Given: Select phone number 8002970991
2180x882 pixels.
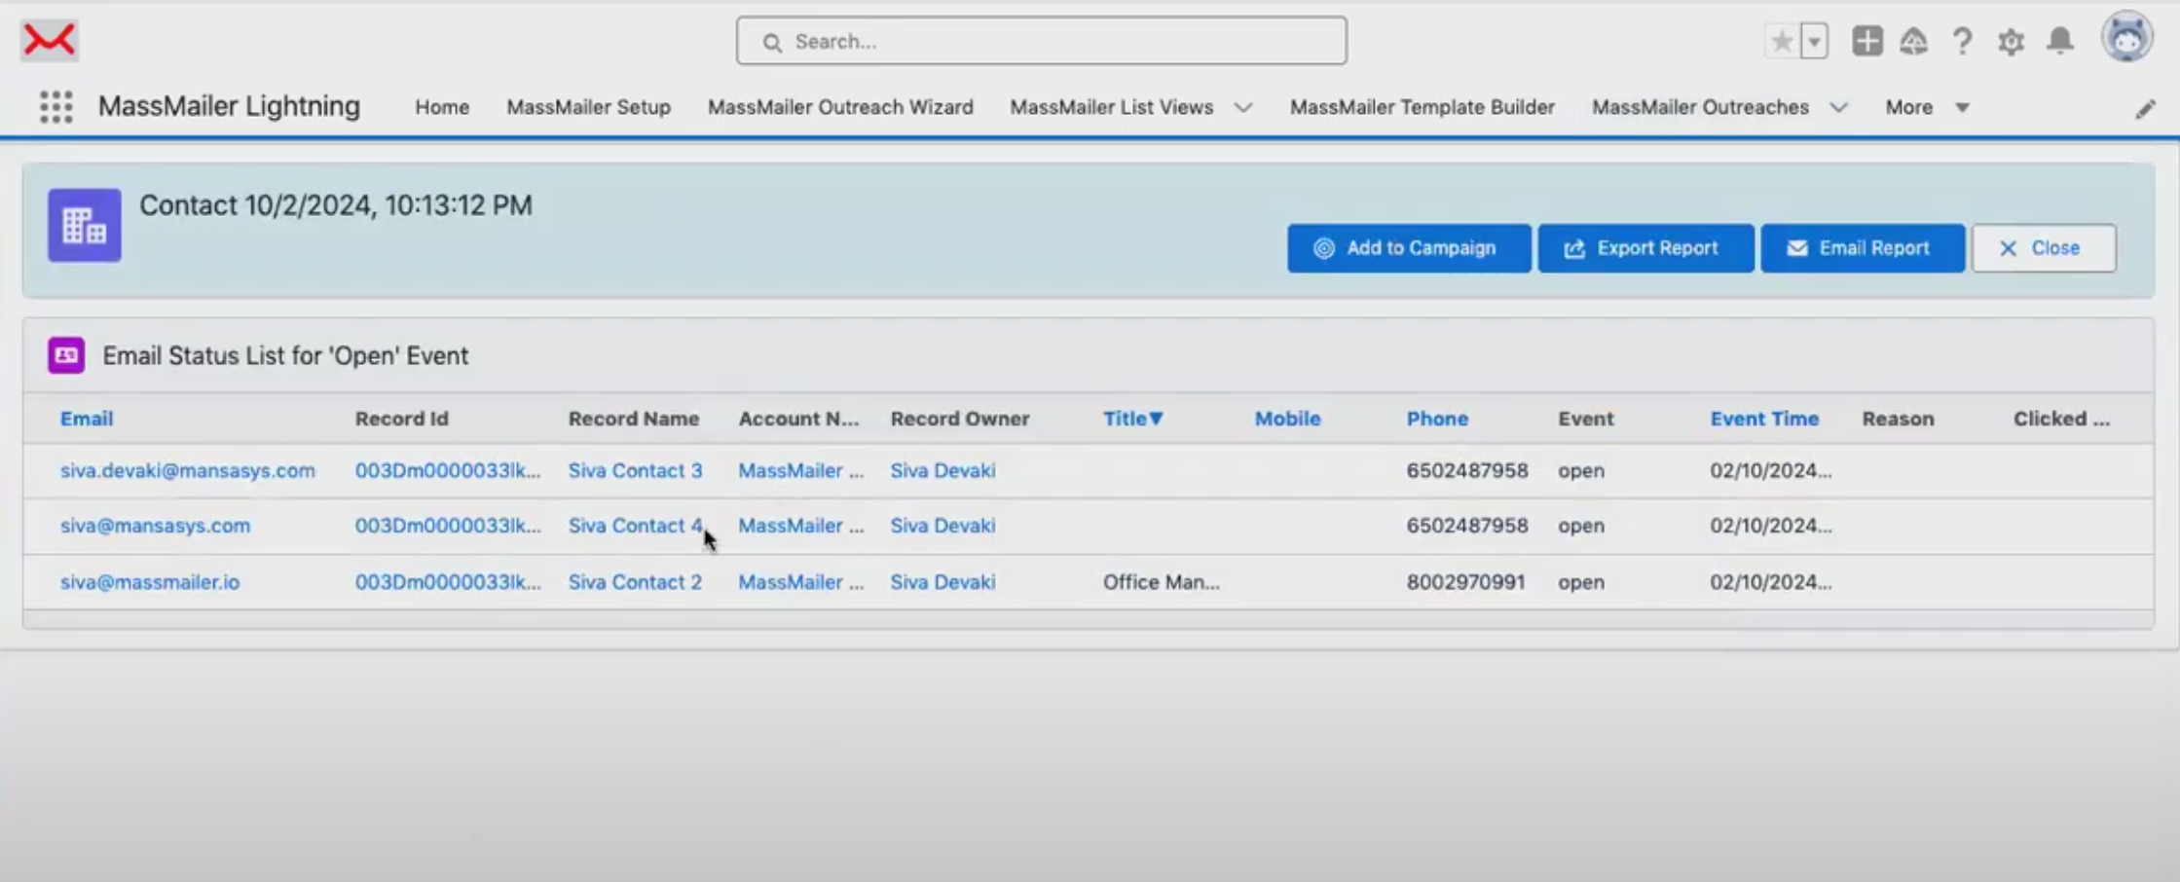Looking at the screenshot, I should coord(1465,582).
